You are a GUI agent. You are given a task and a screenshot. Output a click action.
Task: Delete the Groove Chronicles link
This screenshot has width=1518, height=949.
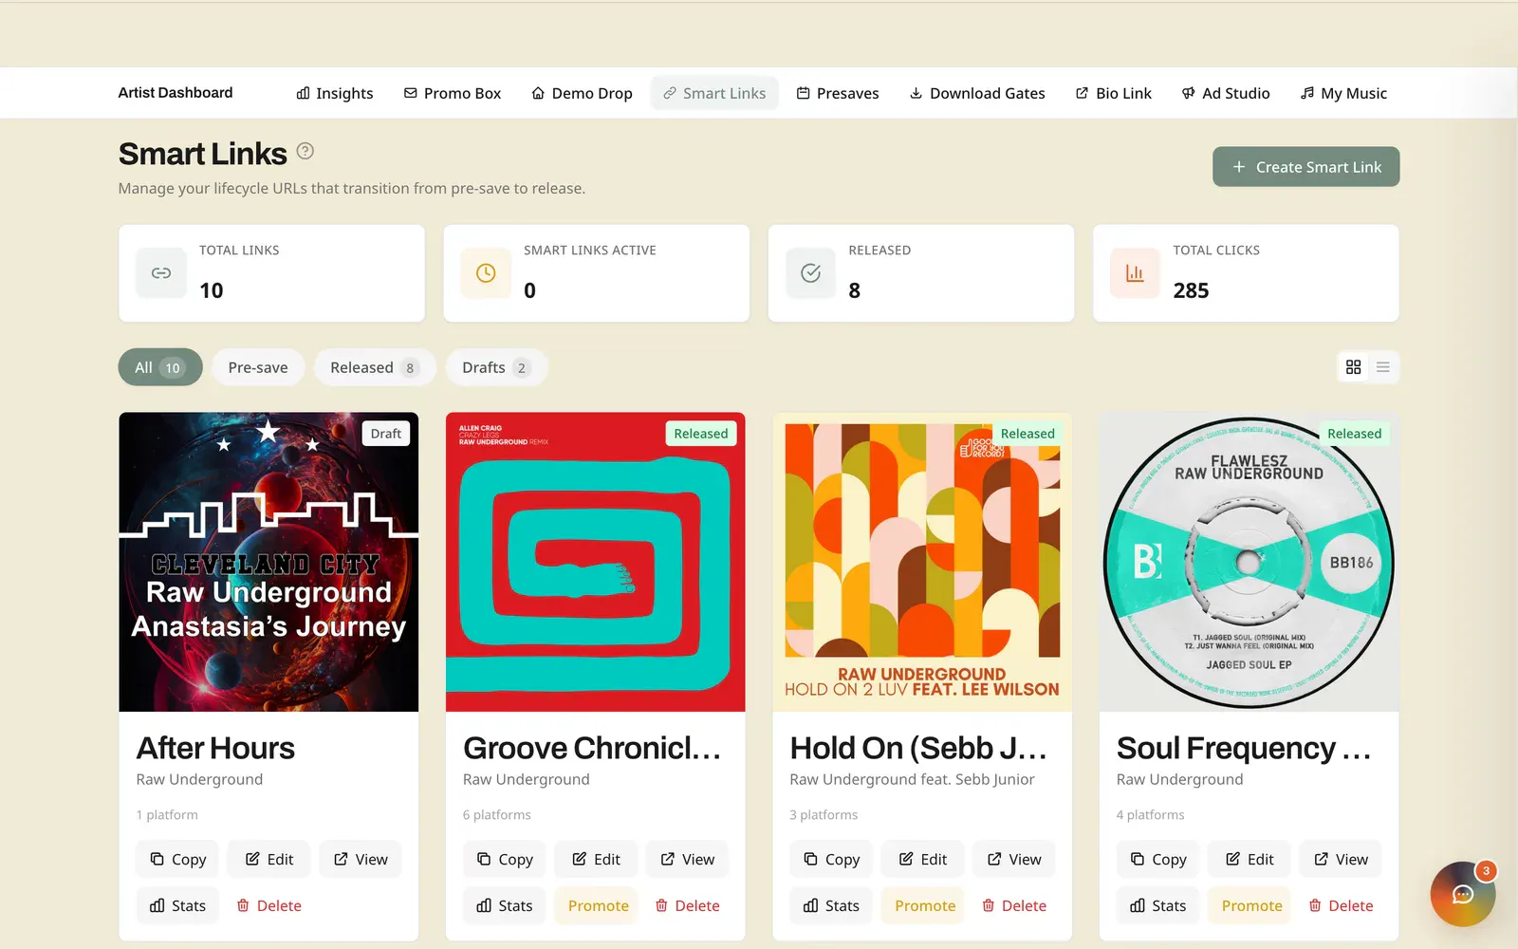point(687,905)
